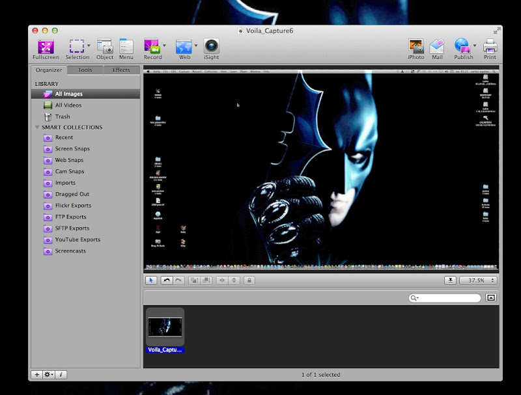Click the Fullscreen capture icon

46,47
